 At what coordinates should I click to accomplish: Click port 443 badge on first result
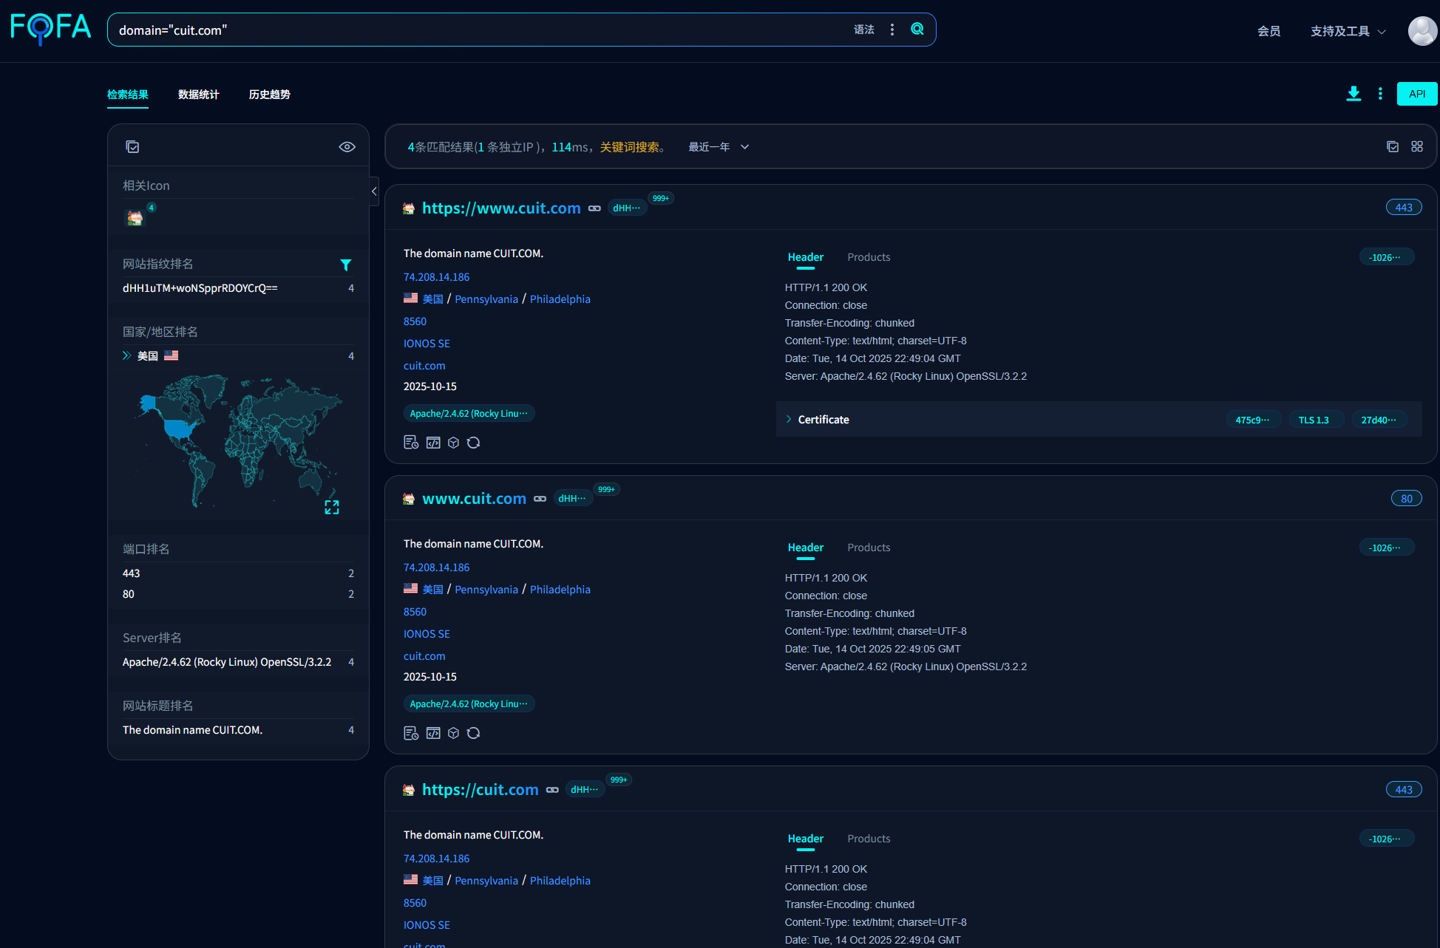click(x=1404, y=208)
